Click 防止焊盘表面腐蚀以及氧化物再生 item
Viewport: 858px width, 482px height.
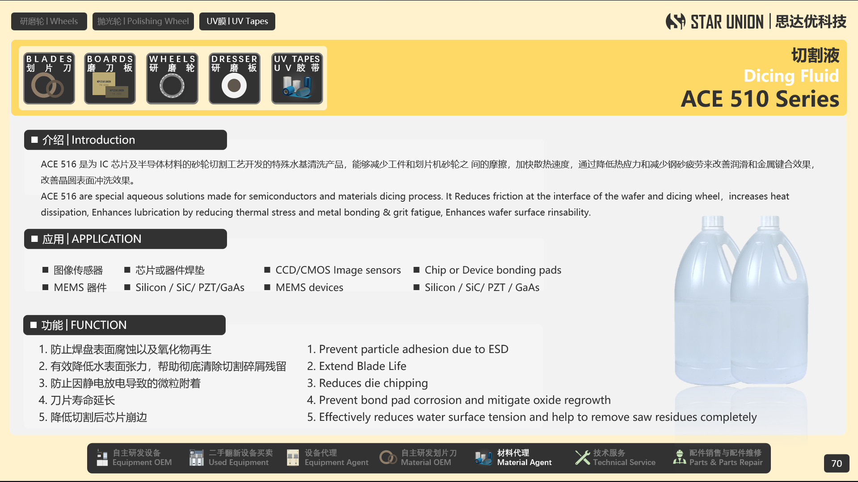125,349
